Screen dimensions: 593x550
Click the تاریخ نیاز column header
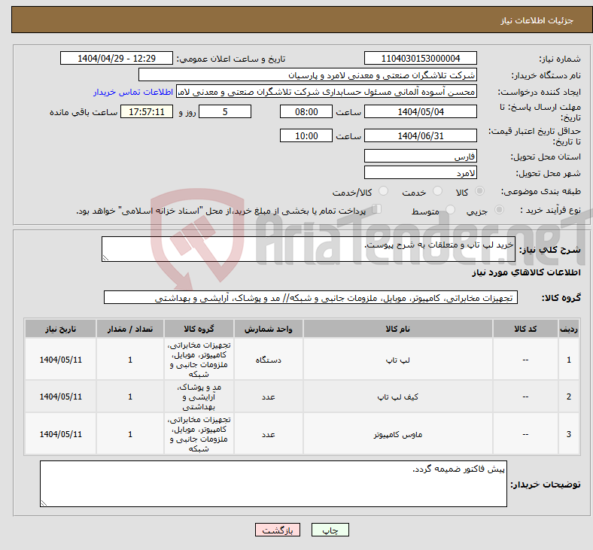(60, 329)
